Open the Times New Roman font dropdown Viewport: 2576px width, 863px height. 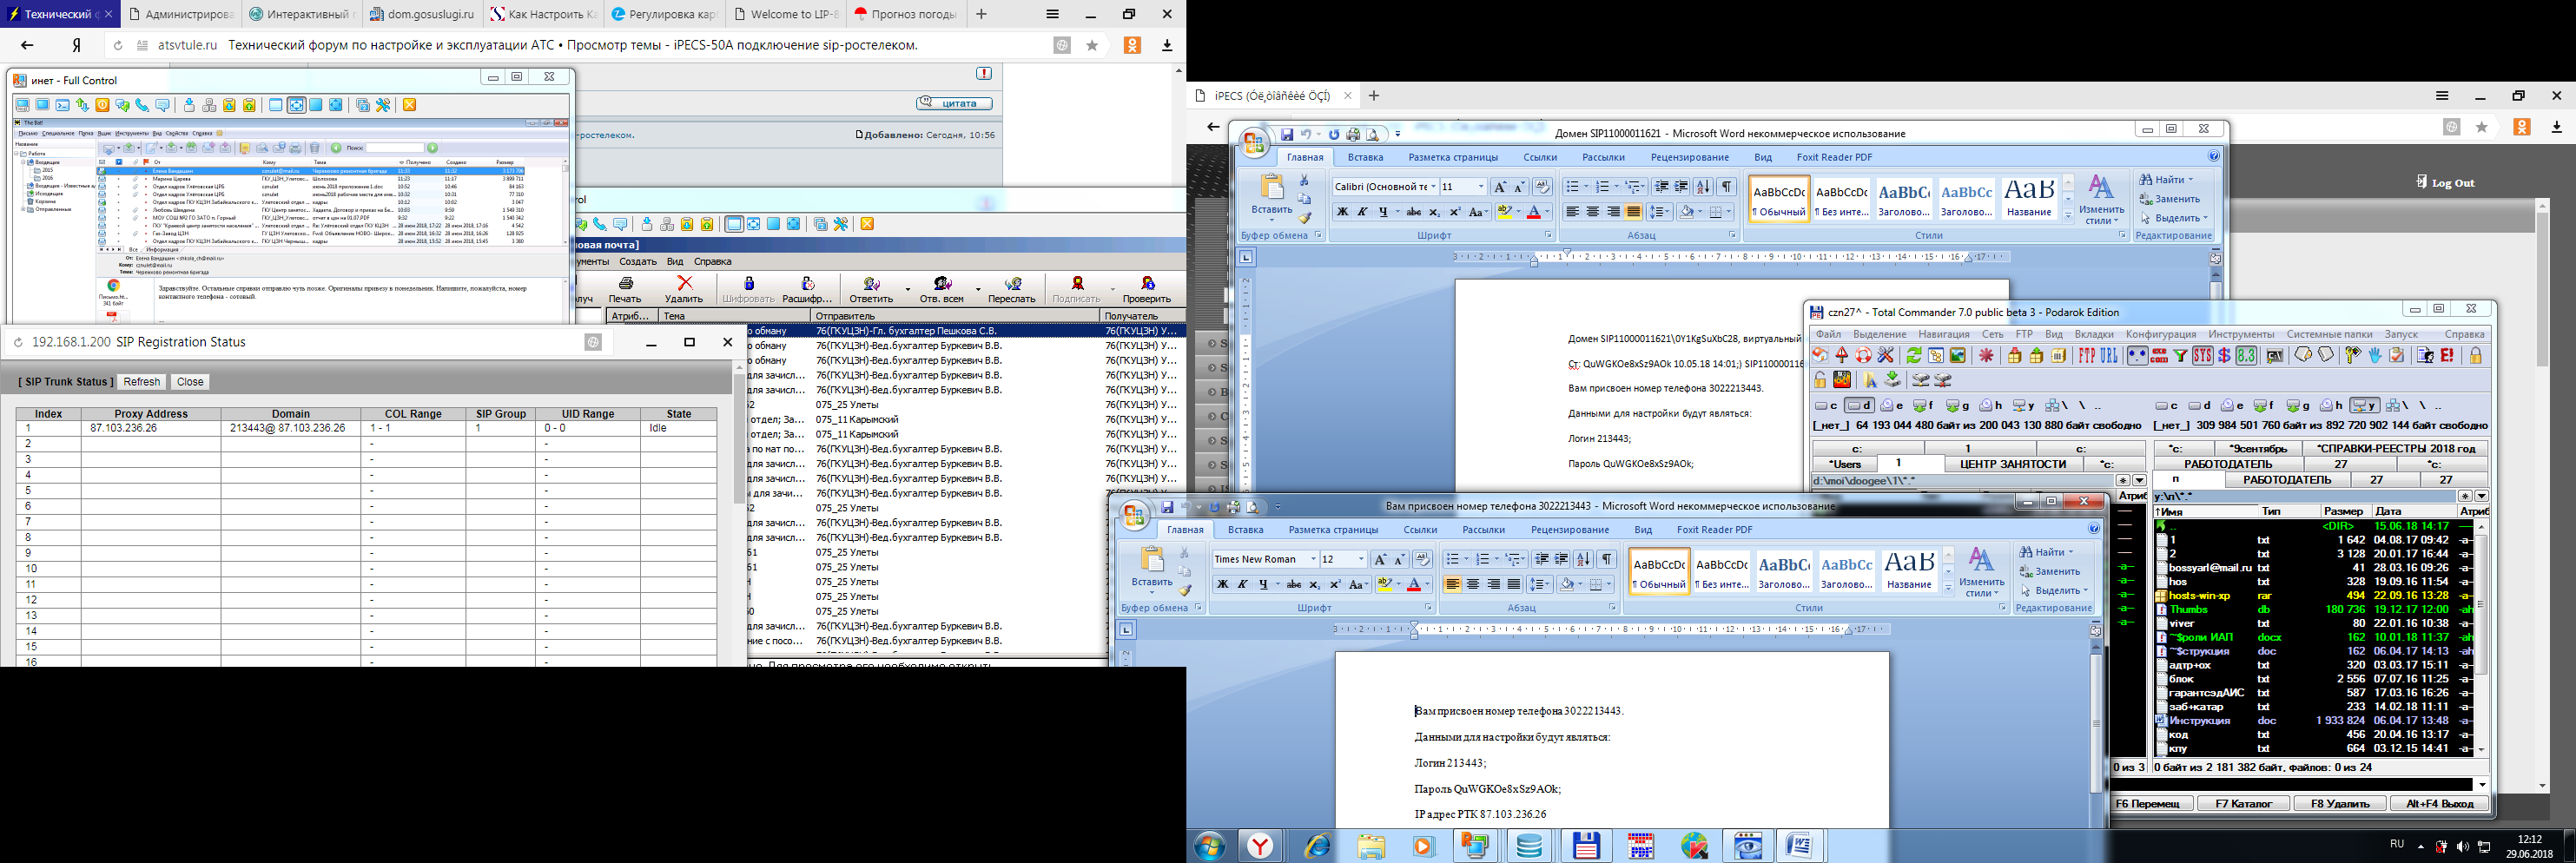point(1312,560)
